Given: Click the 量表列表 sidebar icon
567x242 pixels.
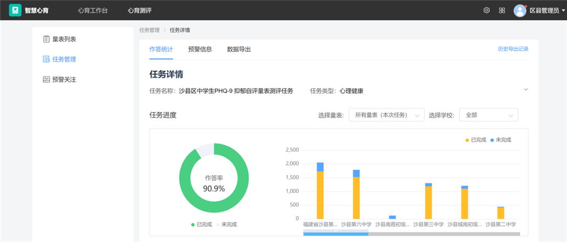Looking at the screenshot, I should point(46,39).
